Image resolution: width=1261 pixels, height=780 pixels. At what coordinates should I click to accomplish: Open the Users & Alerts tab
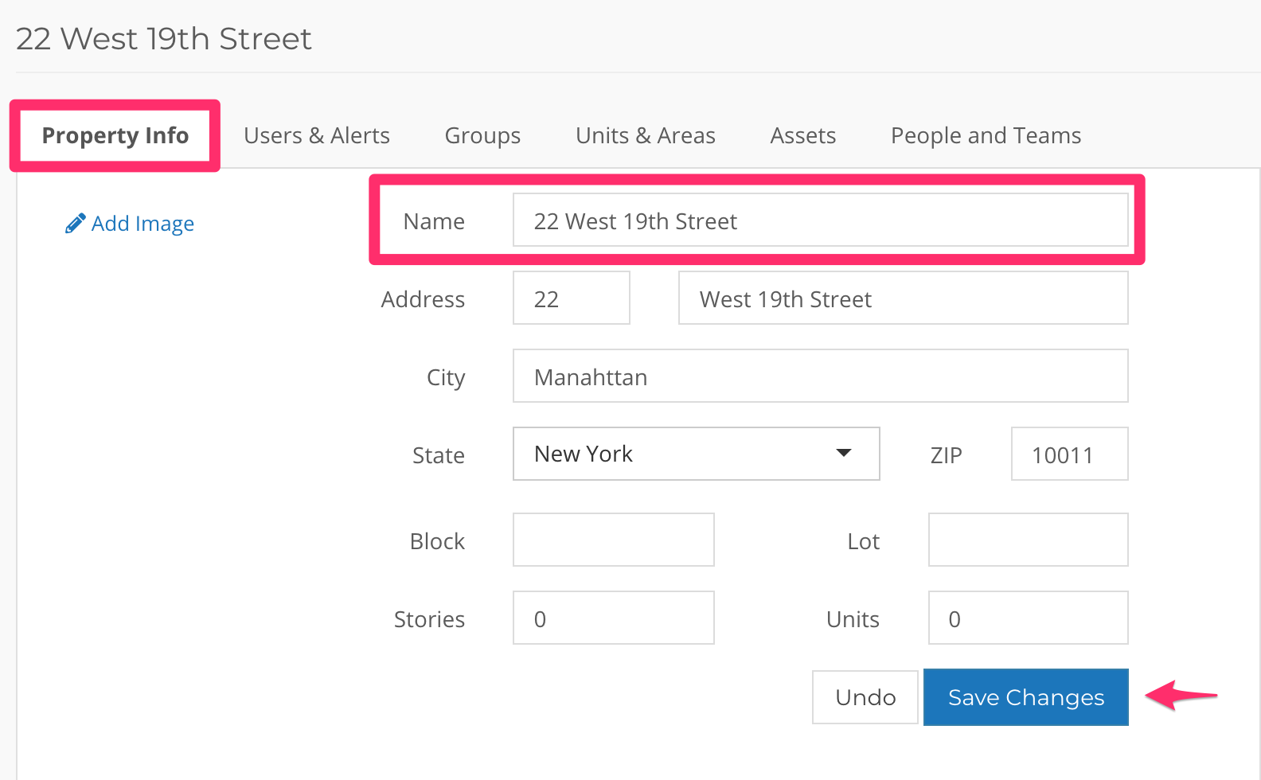(x=317, y=135)
